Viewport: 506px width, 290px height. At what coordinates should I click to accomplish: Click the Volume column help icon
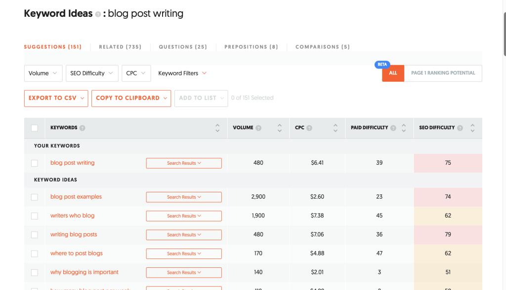click(x=258, y=128)
